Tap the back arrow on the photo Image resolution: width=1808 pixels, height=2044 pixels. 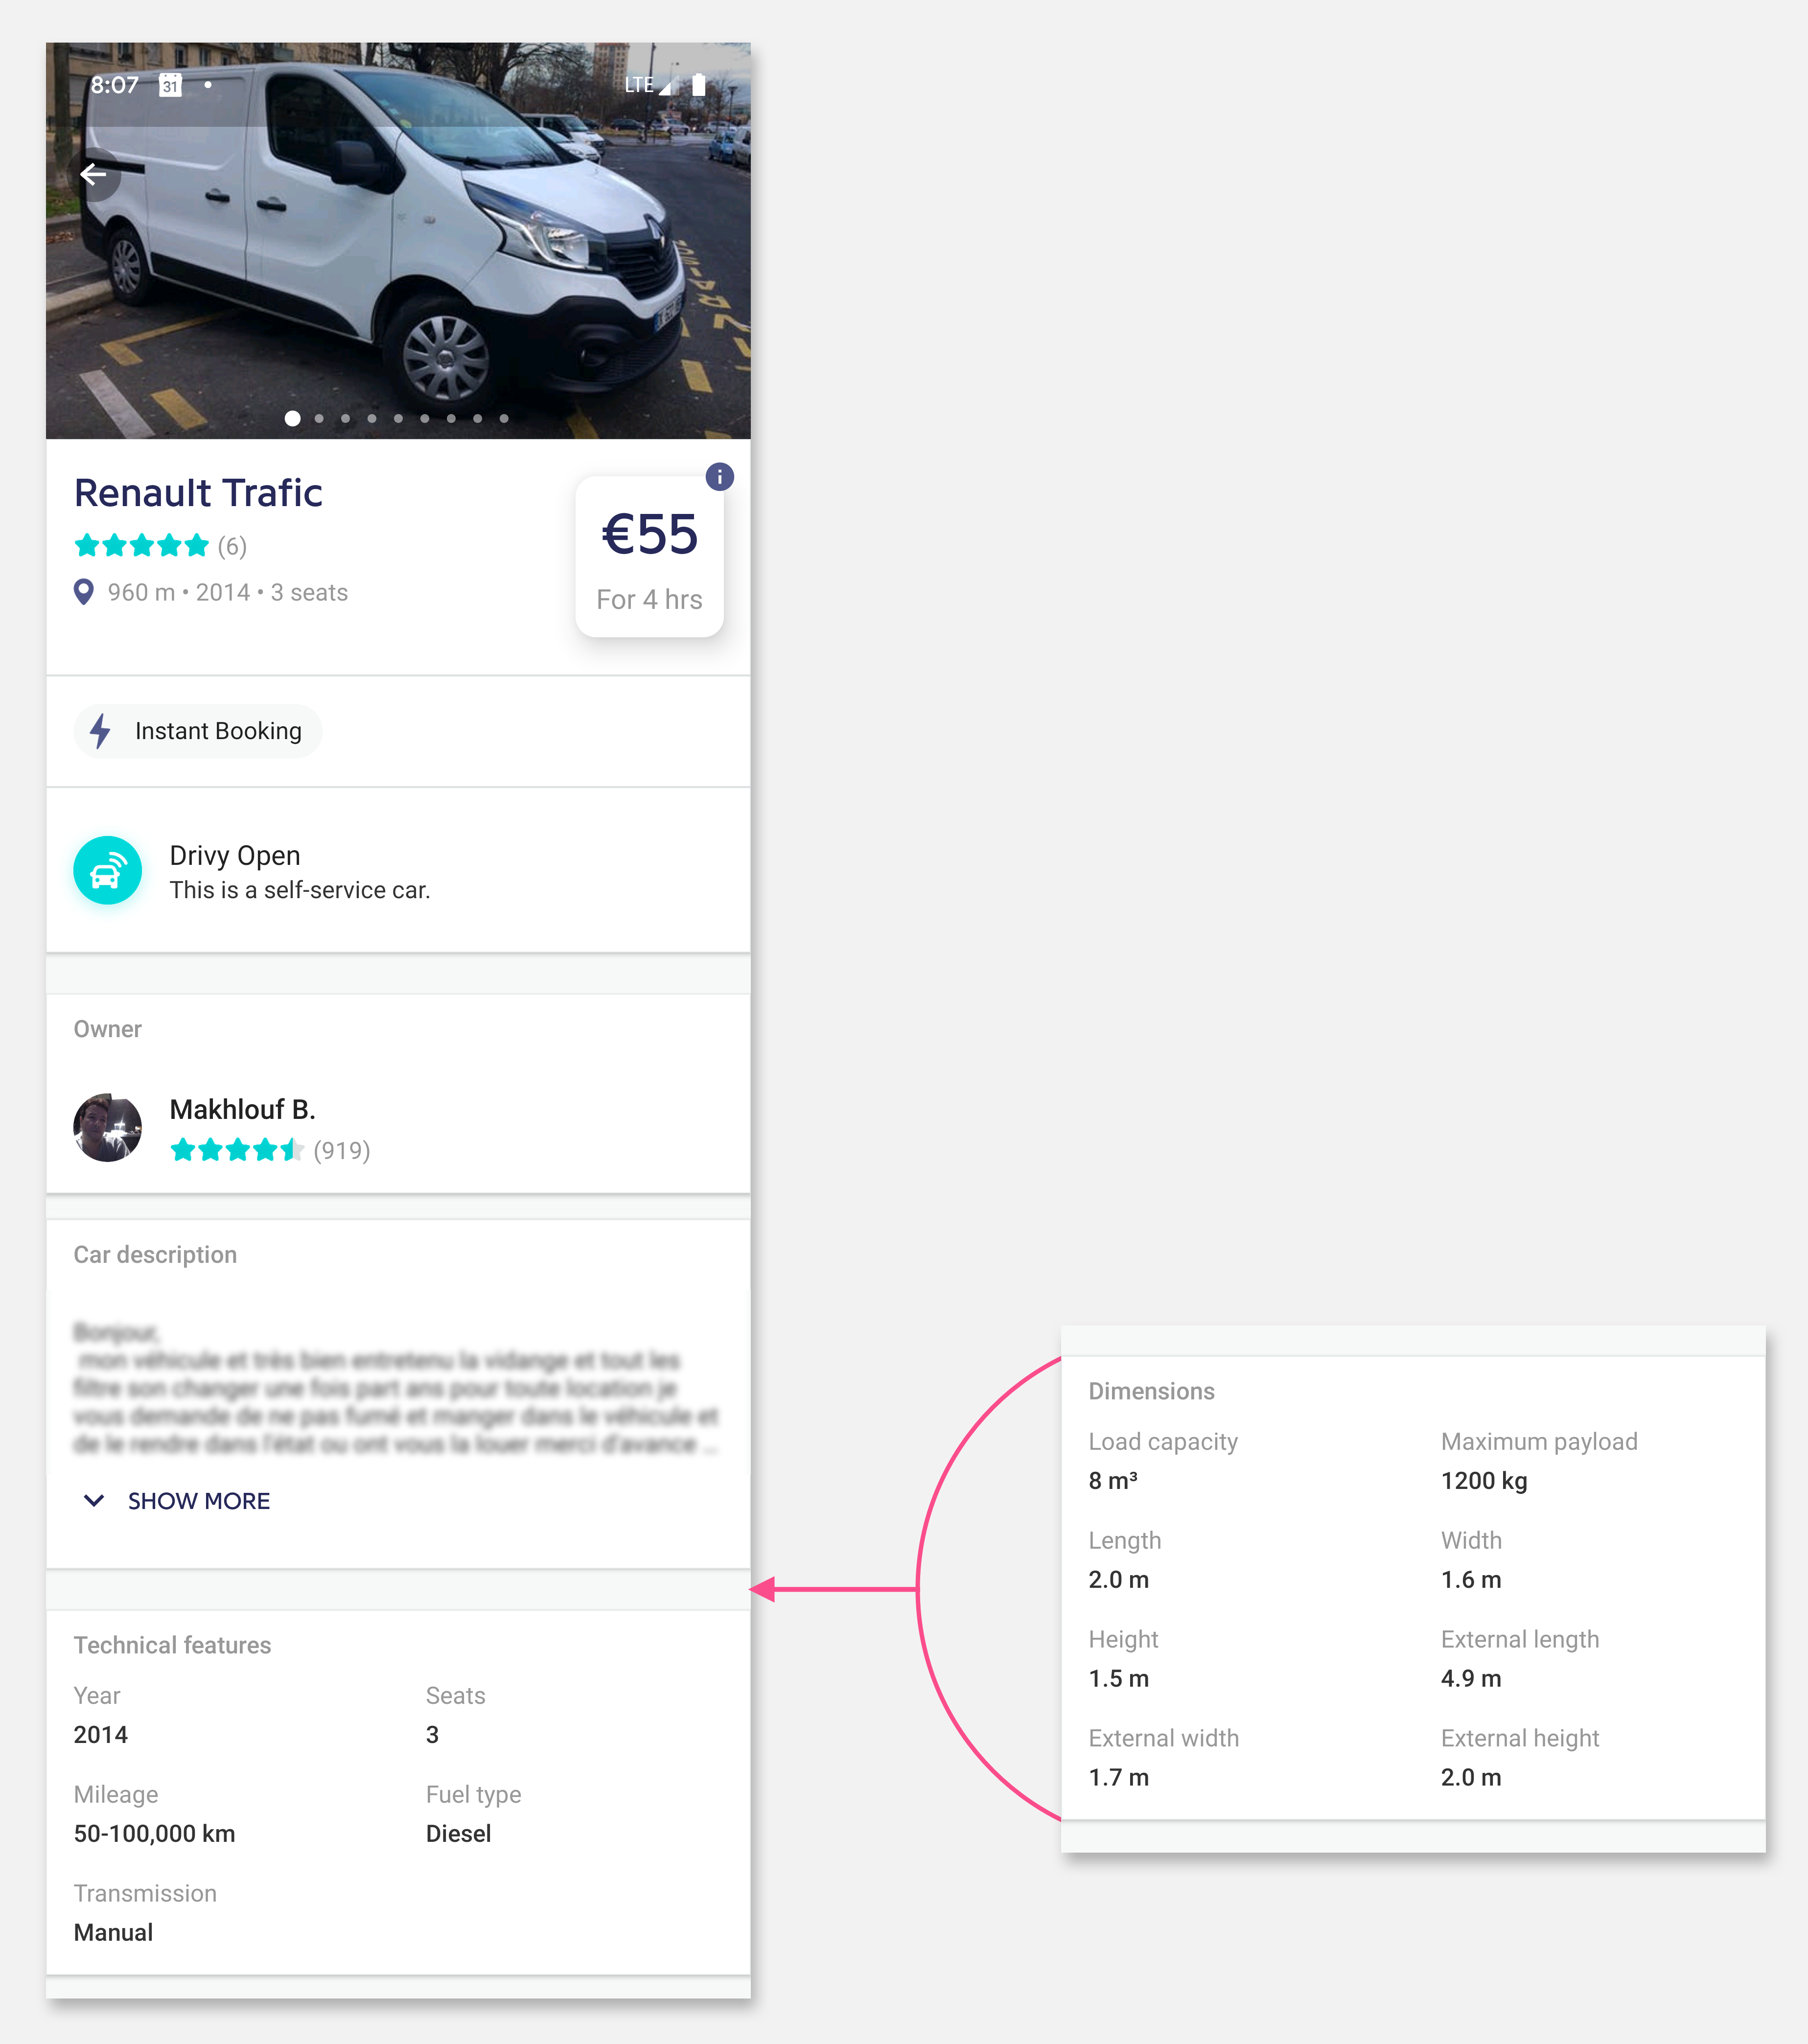pos(94,175)
